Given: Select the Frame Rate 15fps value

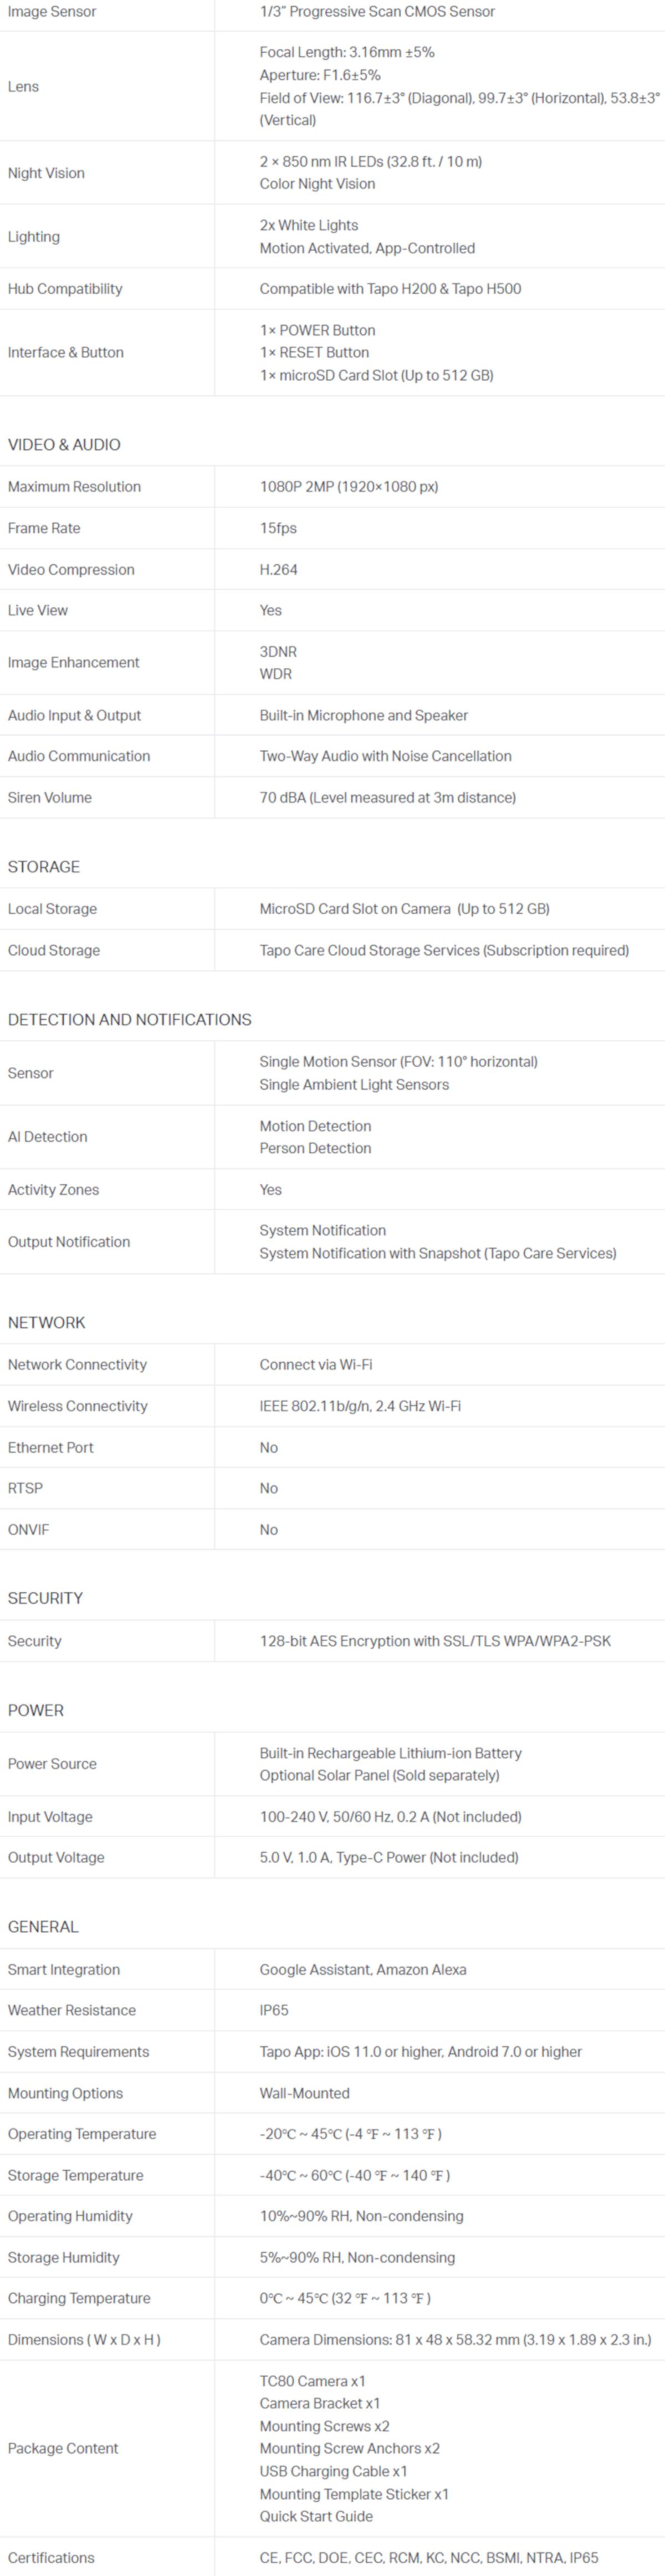Looking at the screenshot, I should pyautogui.click(x=278, y=528).
